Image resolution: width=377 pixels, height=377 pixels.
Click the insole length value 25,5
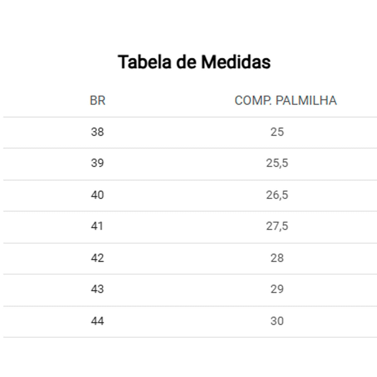tap(277, 163)
